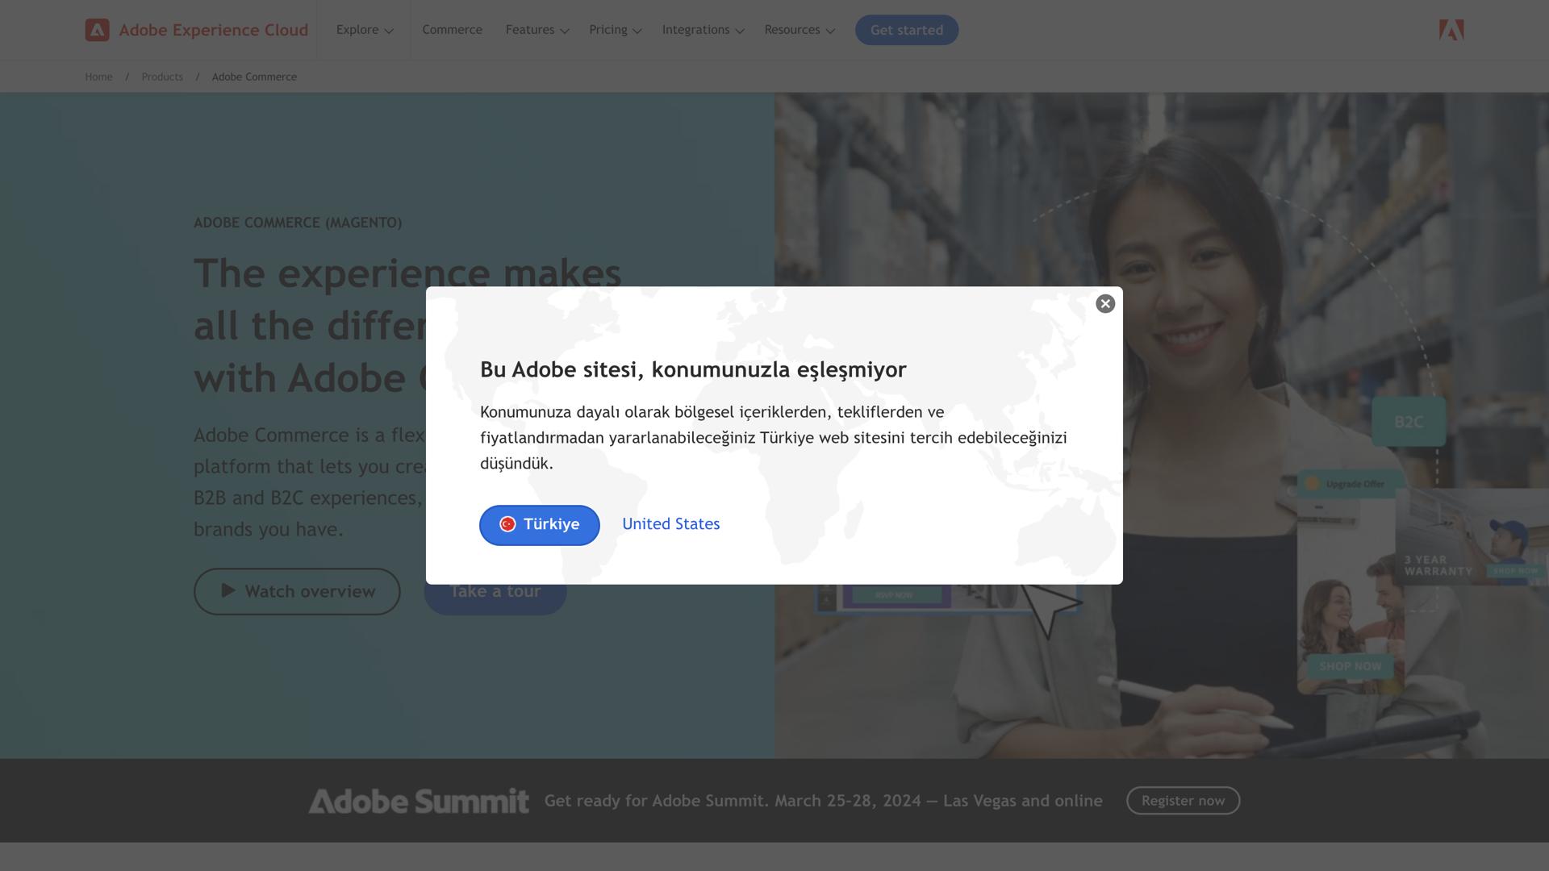This screenshot has width=1549, height=871.
Task: Click Register now for Adobe Summit
Action: click(x=1183, y=801)
